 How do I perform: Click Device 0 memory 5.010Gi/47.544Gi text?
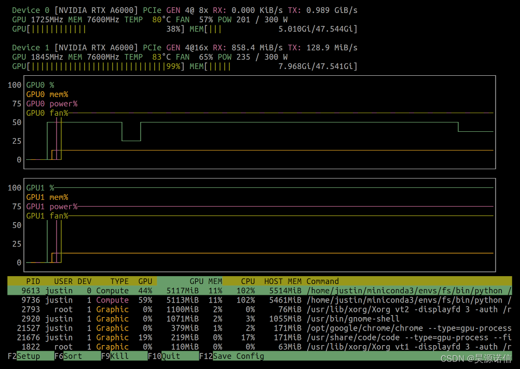click(316, 29)
